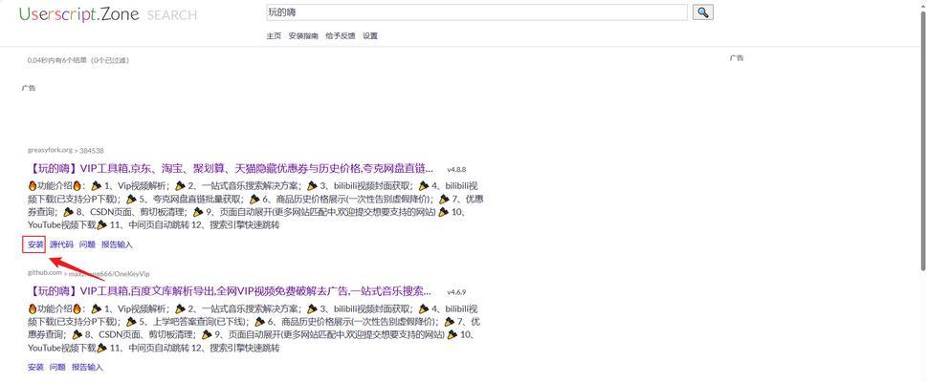The width and height of the screenshot is (927, 382).
Task: Click the magnifier search button
Action: pos(702,12)
